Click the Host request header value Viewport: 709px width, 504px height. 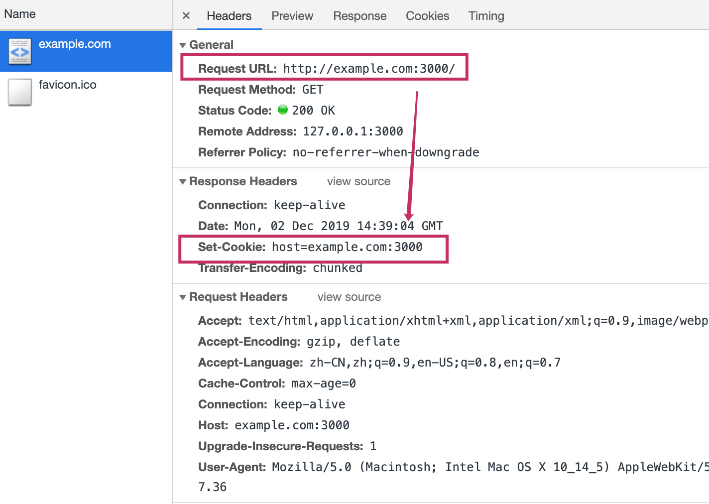click(x=292, y=425)
